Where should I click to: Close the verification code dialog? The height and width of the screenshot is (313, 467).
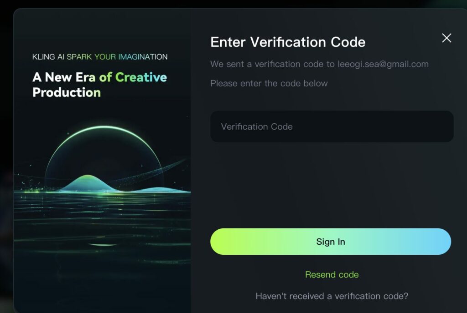pos(446,38)
